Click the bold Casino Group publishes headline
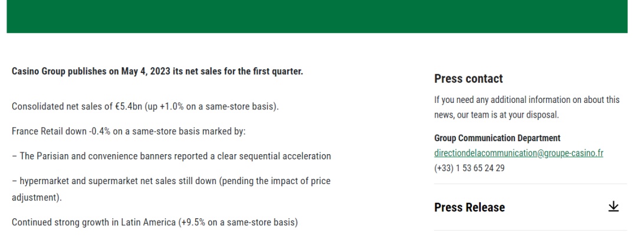This screenshot has width=637, height=240. [x=157, y=71]
